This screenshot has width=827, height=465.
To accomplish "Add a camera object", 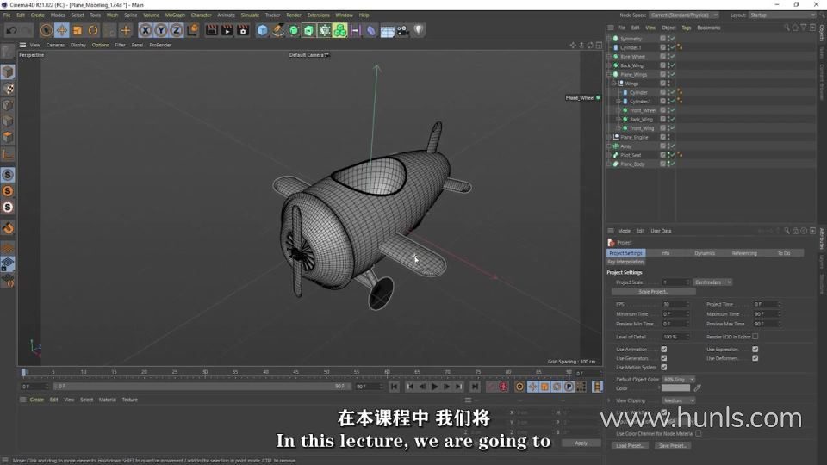I will pyautogui.click(x=402, y=31).
